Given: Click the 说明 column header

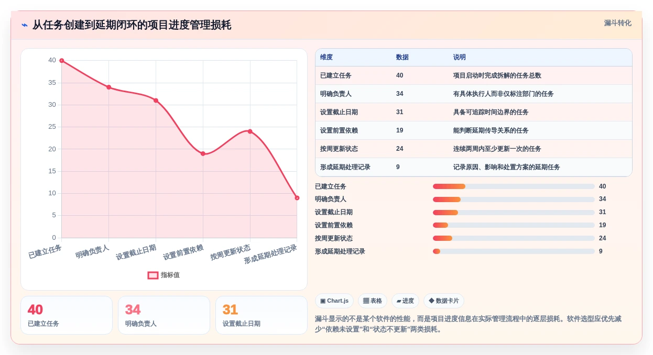Looking at the screenshot, I should coord(460,57).
